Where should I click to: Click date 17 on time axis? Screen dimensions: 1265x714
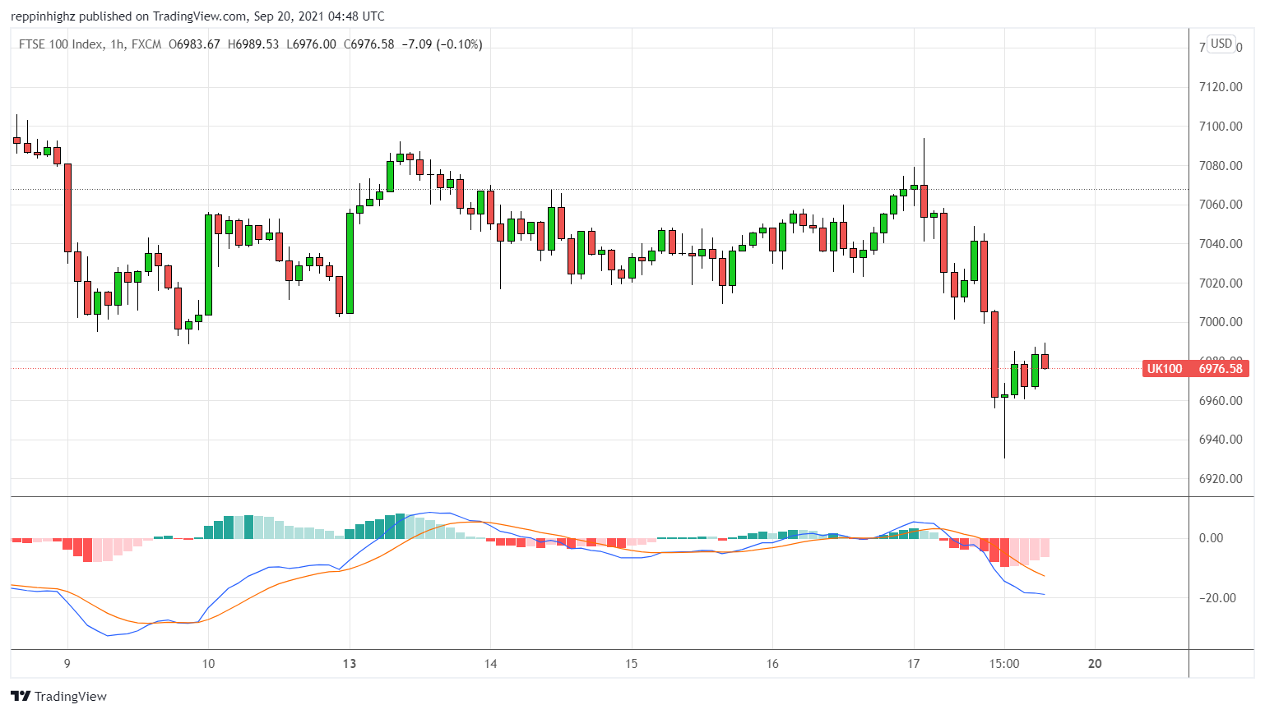[914, 664]
